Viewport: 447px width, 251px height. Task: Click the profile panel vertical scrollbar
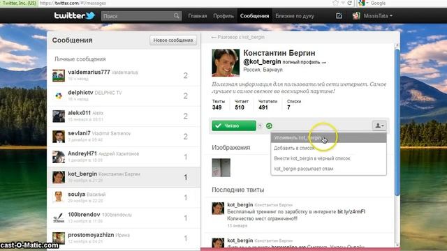[397, 123]
